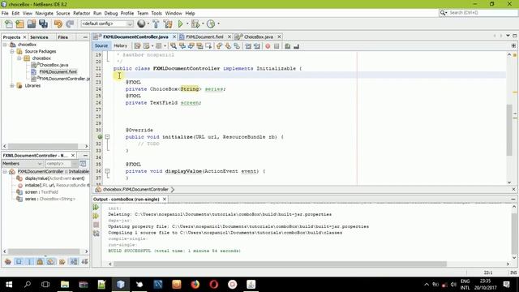
Task: Select FXMLDocument.fxml in Projects tree
Action: [58, 72]
